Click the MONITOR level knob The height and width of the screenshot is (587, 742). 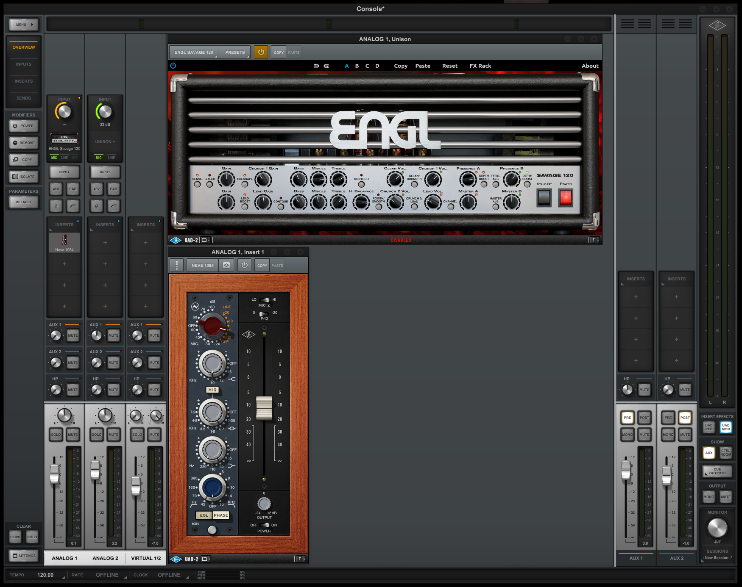[x=717, y=528]
